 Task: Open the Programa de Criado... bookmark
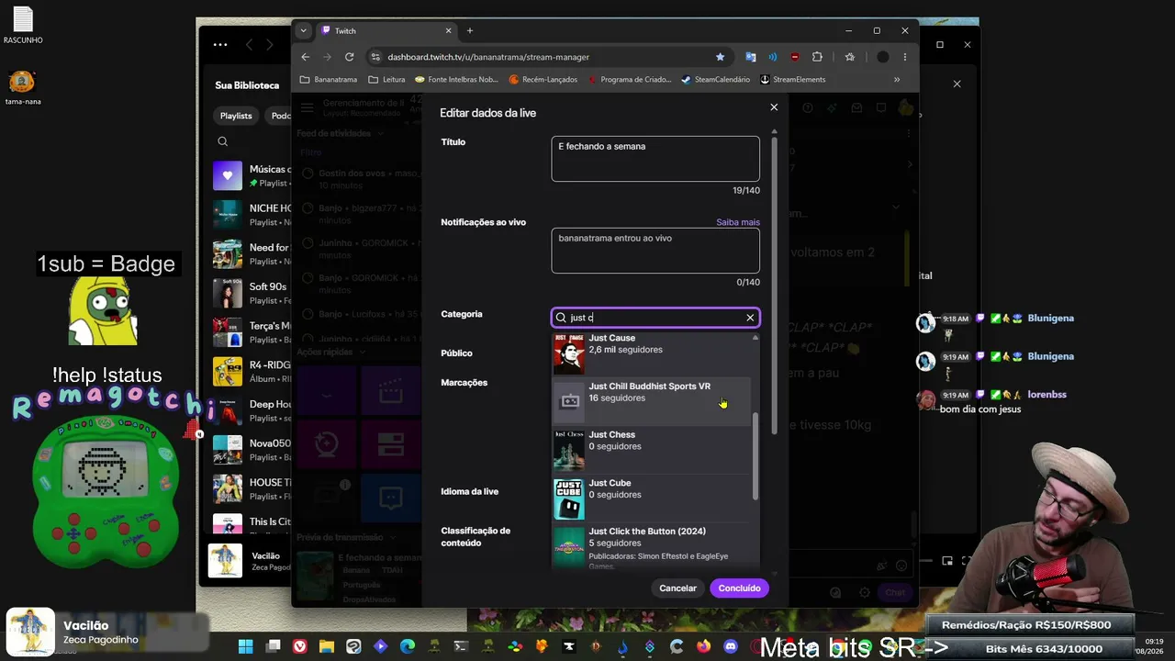point(630,80)
